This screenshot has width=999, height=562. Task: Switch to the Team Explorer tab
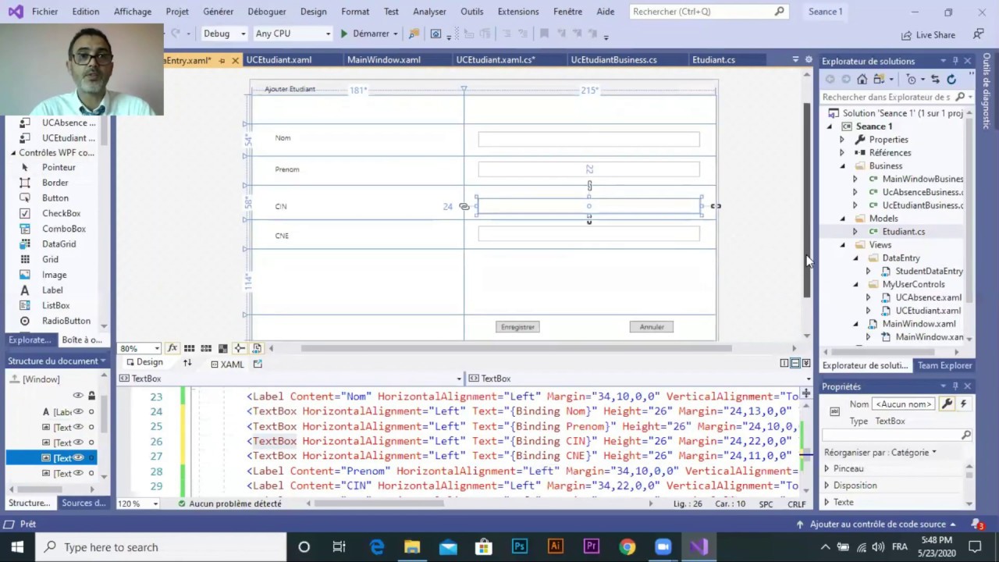click(944, 365)
